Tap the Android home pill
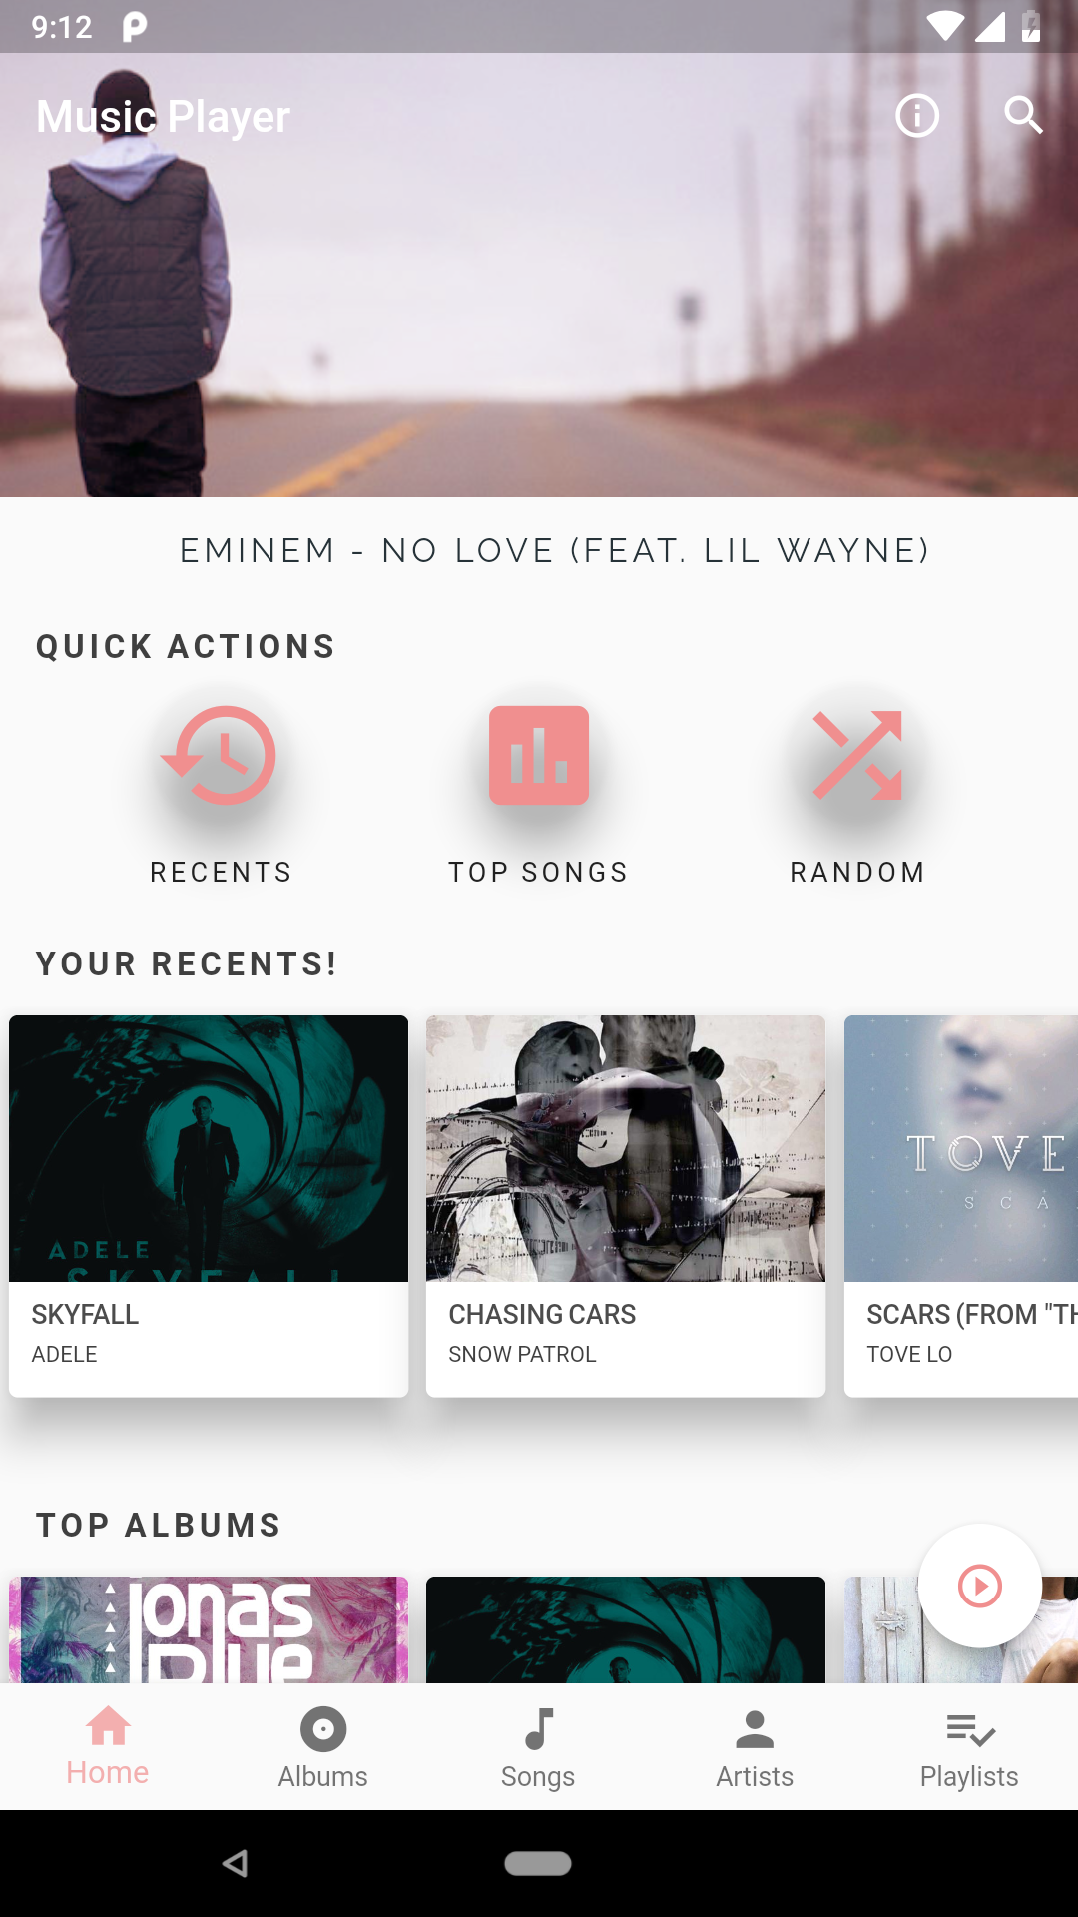 [x=538, y=1863]
